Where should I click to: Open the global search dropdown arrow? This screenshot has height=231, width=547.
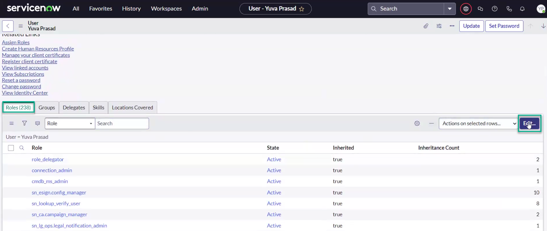[x=450, y=9]
